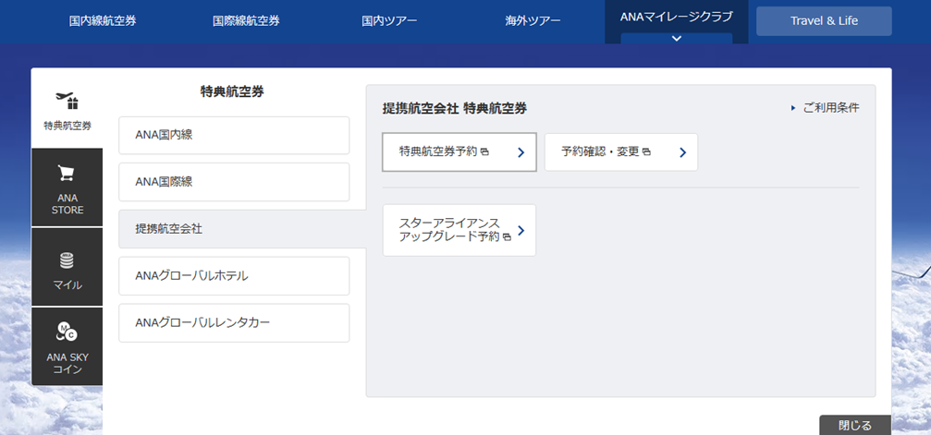Viewport: 931px width, 435px height.
Task: Click chevron arrow on スターアライアンス upgrade
Action: (521, 230)
